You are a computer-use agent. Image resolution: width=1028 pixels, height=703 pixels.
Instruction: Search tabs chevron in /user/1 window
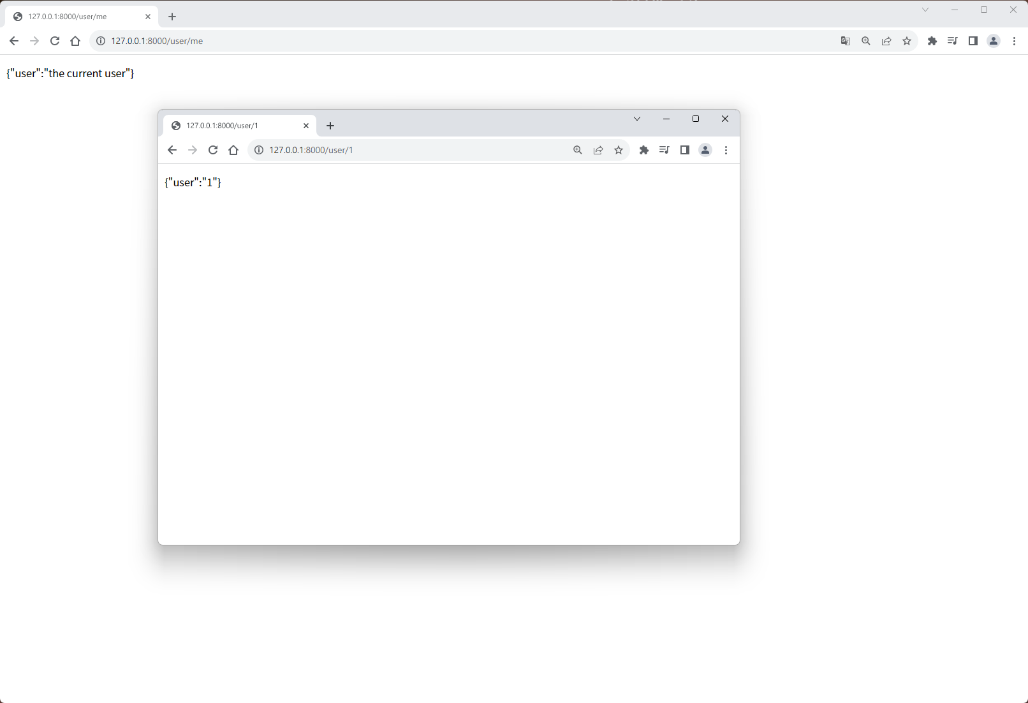(637, 119)
